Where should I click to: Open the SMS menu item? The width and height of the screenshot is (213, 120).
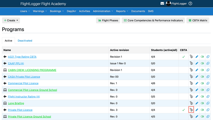point(151,11)
